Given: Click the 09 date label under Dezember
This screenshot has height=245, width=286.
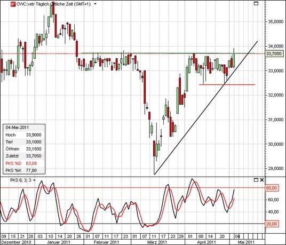Looking at the screenshot, I should pos(4,236).
